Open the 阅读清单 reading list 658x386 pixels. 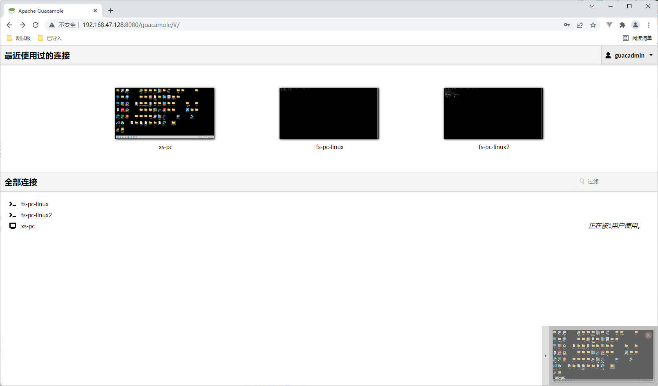(x=637, y=38)
